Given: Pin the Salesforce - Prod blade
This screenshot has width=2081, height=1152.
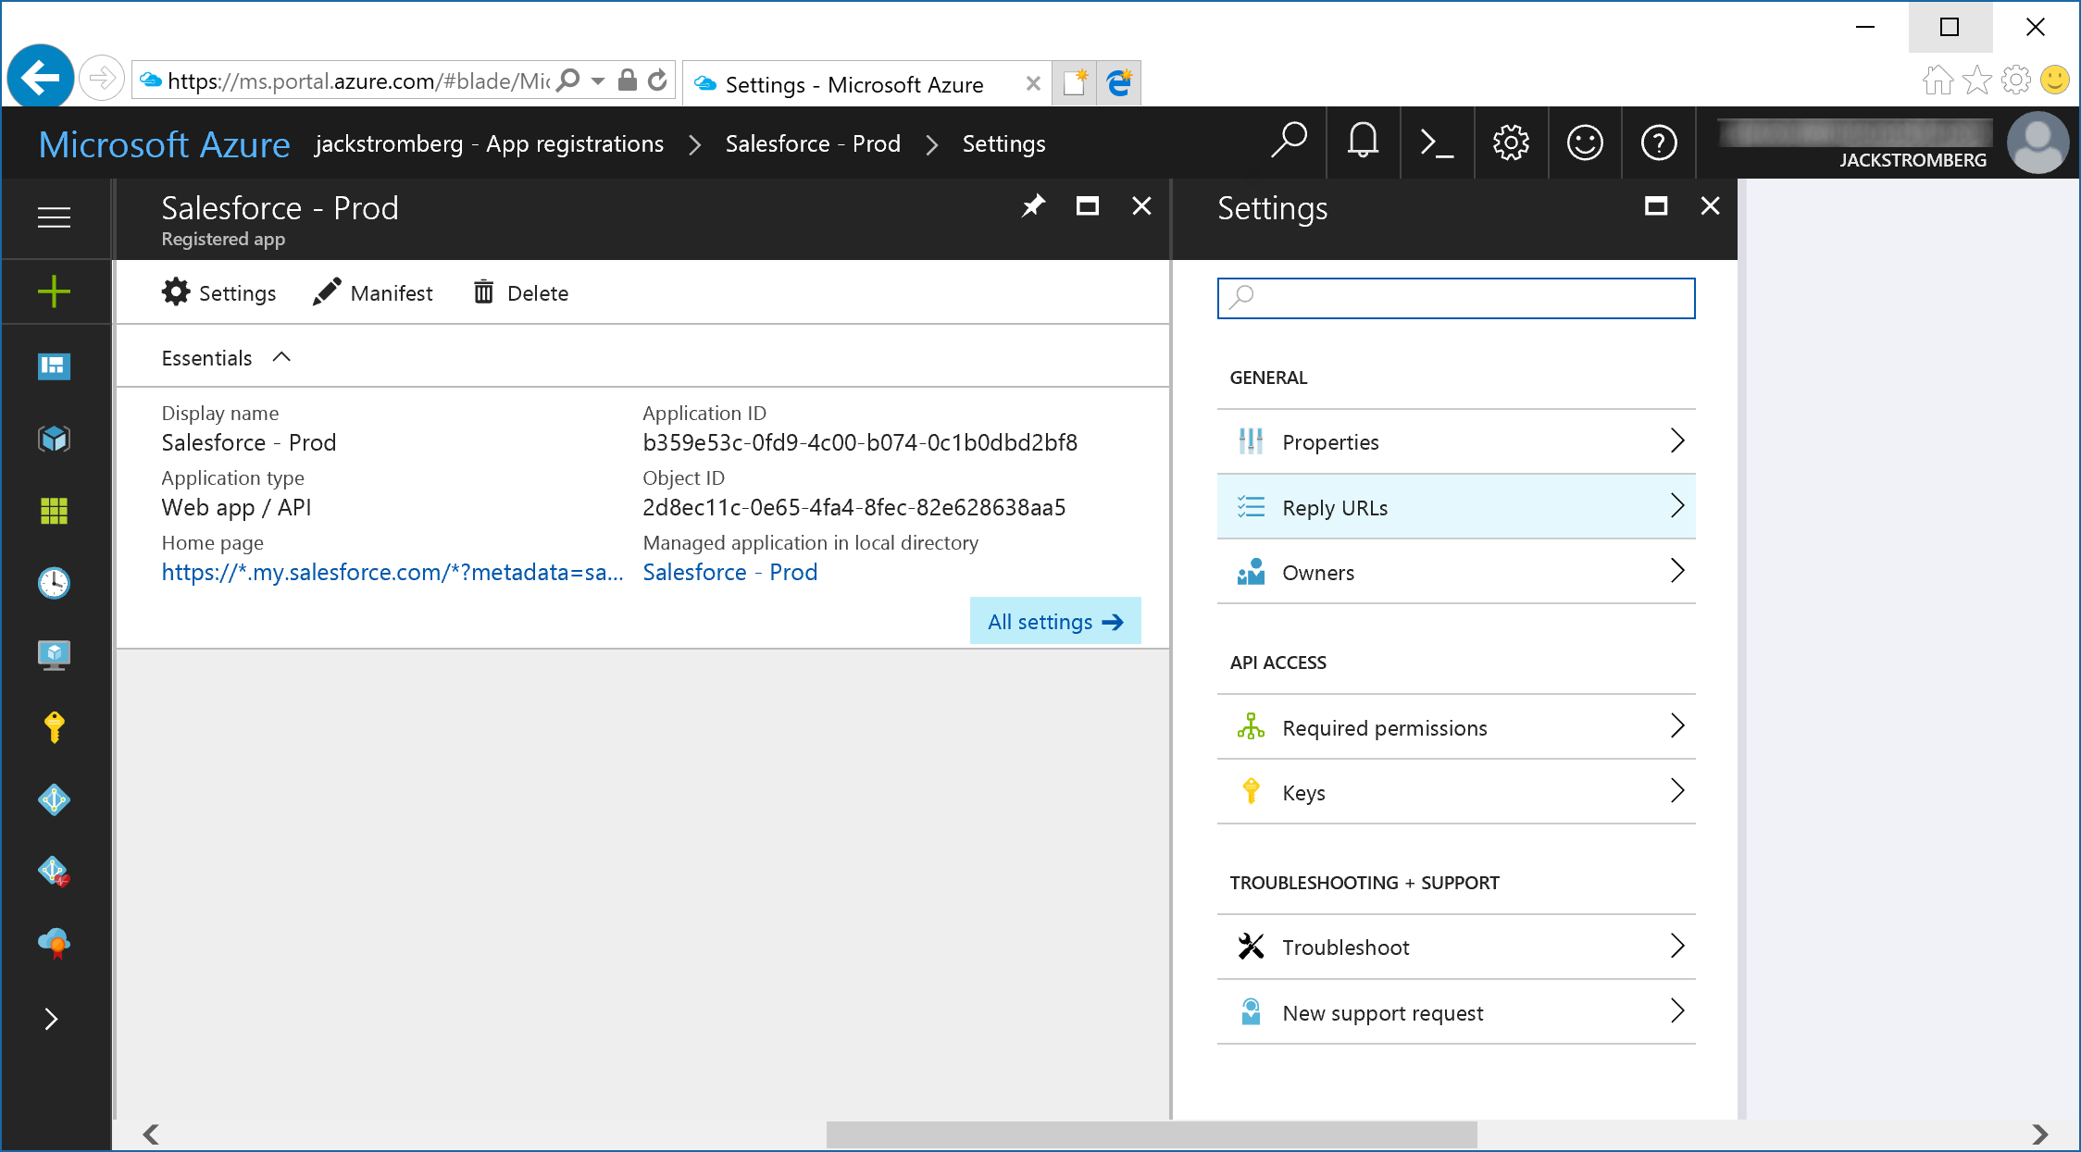Looking at the screenshot, I should 1033,205.
